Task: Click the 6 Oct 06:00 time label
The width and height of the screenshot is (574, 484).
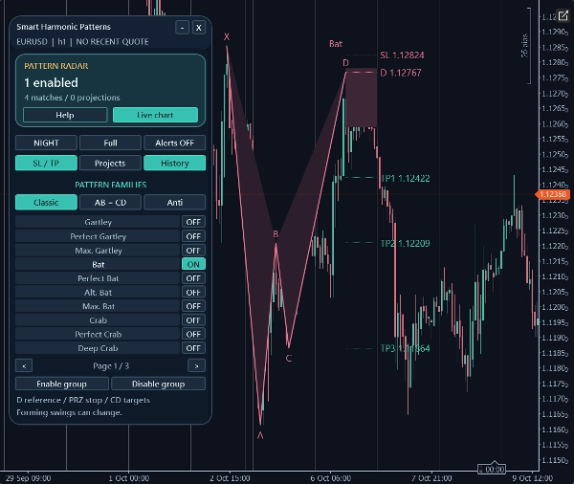Action: coord(331,478)
